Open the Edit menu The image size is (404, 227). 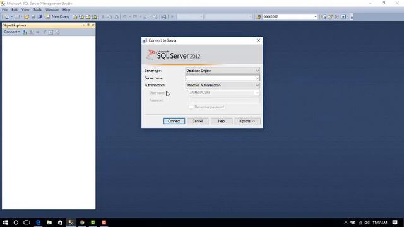coord(14,9)
